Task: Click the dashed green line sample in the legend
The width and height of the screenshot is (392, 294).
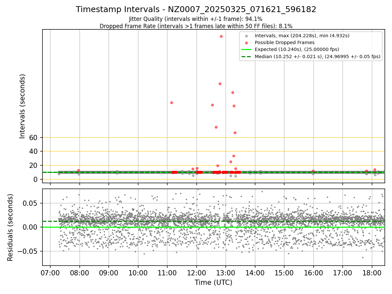Action: [246, 57]
